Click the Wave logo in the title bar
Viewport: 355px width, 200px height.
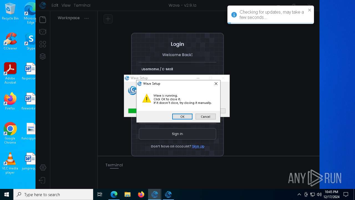(43, 5)
